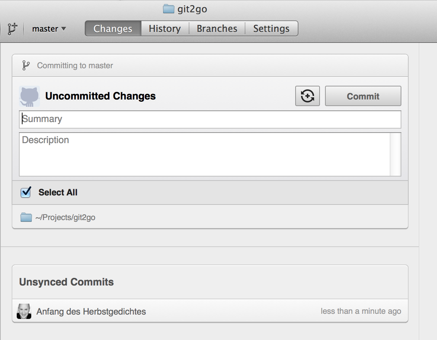Screen dimensions: 437x340
Task: Click the git2go window title text
Action: 192,9
